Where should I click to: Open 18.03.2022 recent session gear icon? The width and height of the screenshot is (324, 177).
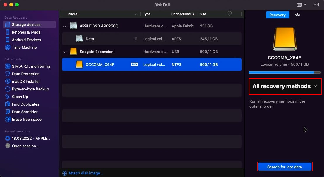tap(8, 138)
